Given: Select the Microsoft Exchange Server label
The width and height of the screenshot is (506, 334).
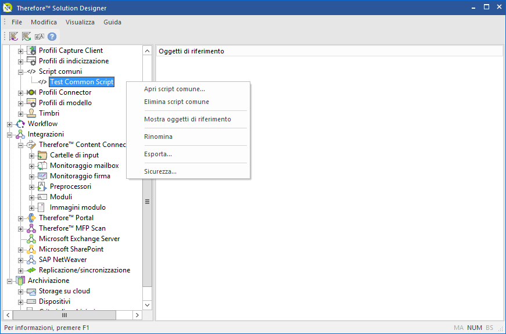Looking at the screenshot, I should click(x=80, y=239).
